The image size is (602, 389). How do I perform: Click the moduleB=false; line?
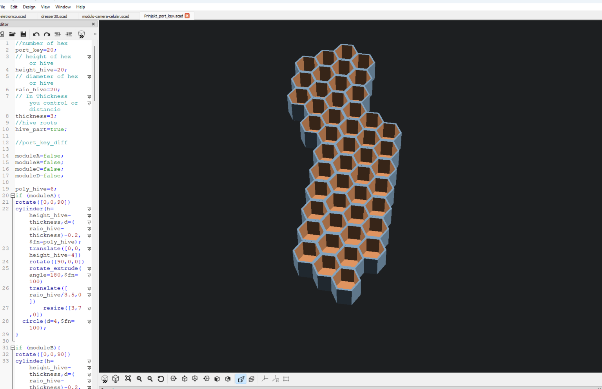click(39, 163)
